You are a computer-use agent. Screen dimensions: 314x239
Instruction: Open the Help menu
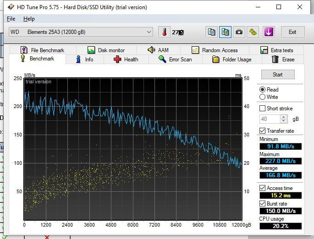tap(29, 19)
